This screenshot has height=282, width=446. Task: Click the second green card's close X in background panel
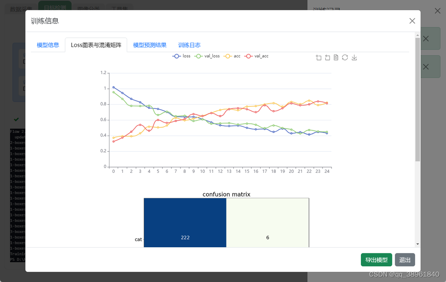[x=426, y=67]
